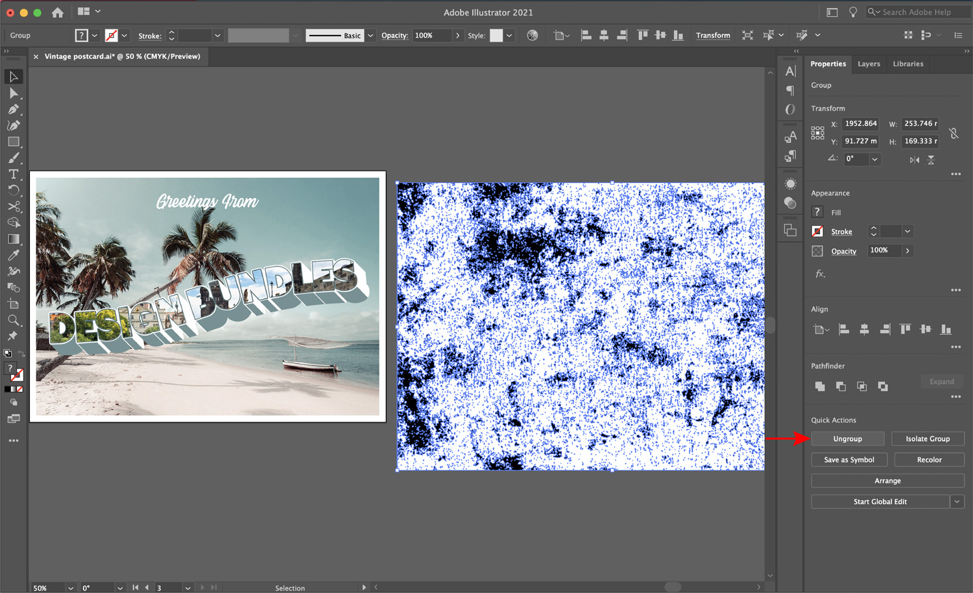
Task: Select the Vintage postcard.ai document tab
Action: 122,56
